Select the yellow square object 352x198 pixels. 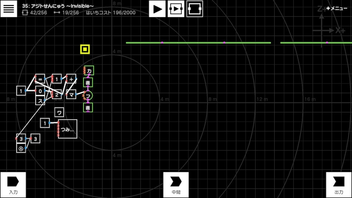tap(85, 50)
